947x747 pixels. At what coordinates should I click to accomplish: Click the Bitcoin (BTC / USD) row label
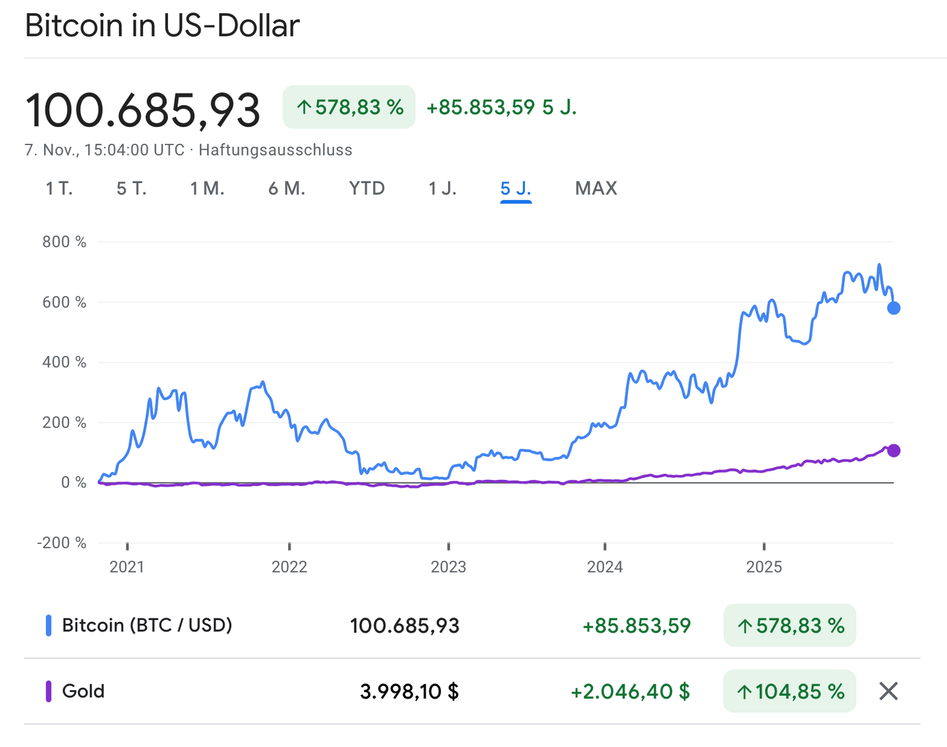[147, 625]
